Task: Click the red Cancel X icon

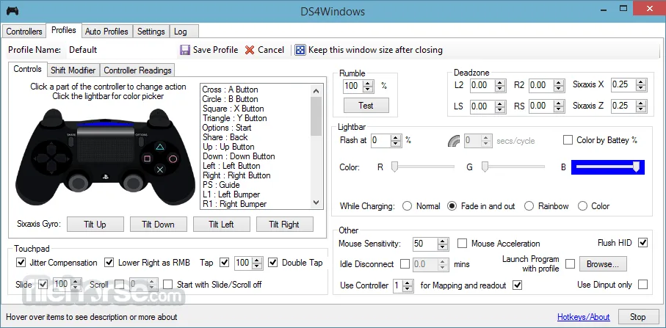Action: tap(250, 50)
